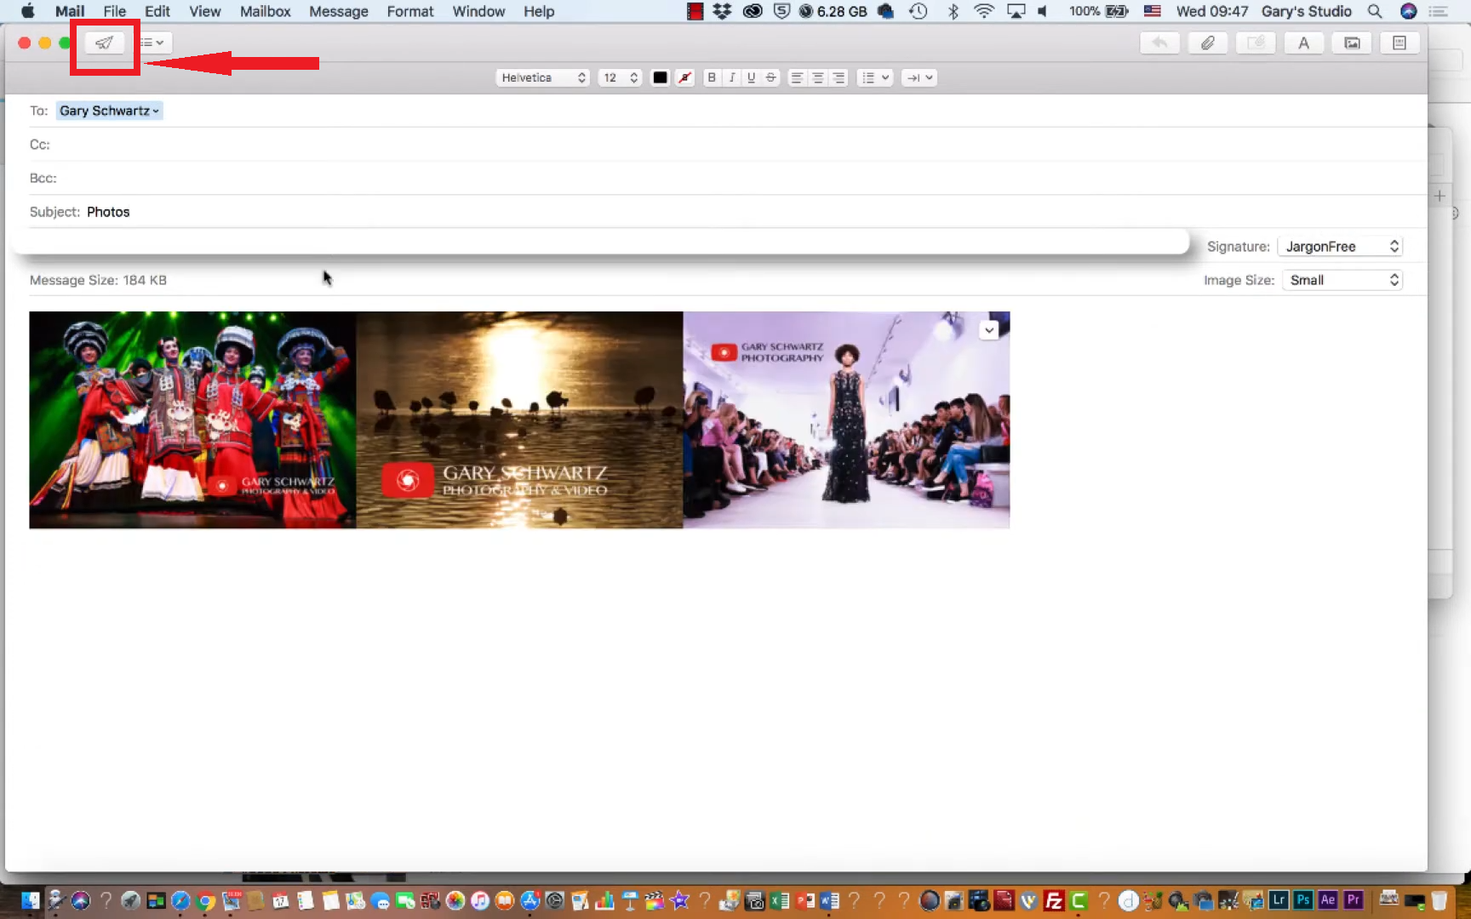Open the Mailbox menu
1471x919 pixels.
(x=265, y=11)
